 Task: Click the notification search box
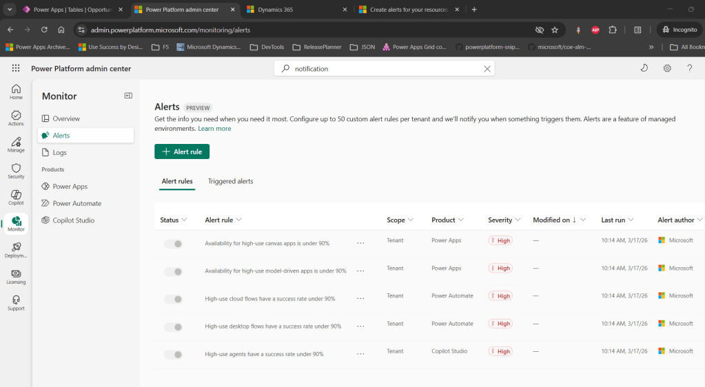(x=385, y=69)
